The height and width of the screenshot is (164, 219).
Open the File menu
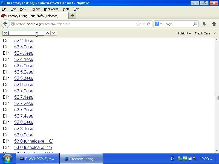[4, 9]
